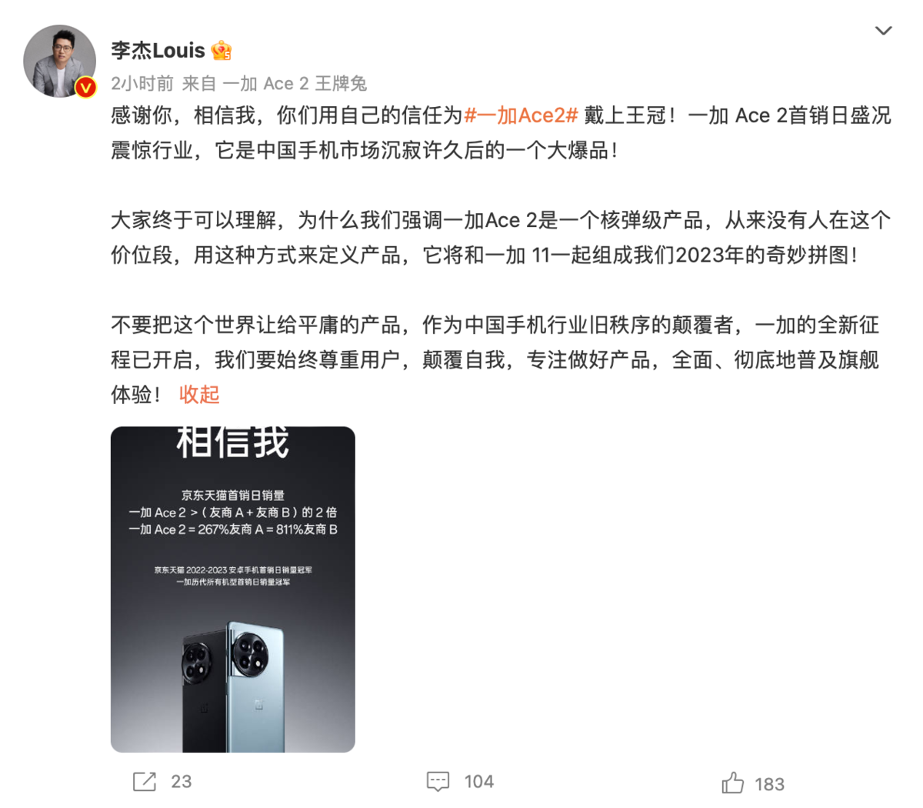Click the crown membership badge

tap(222, 51)
